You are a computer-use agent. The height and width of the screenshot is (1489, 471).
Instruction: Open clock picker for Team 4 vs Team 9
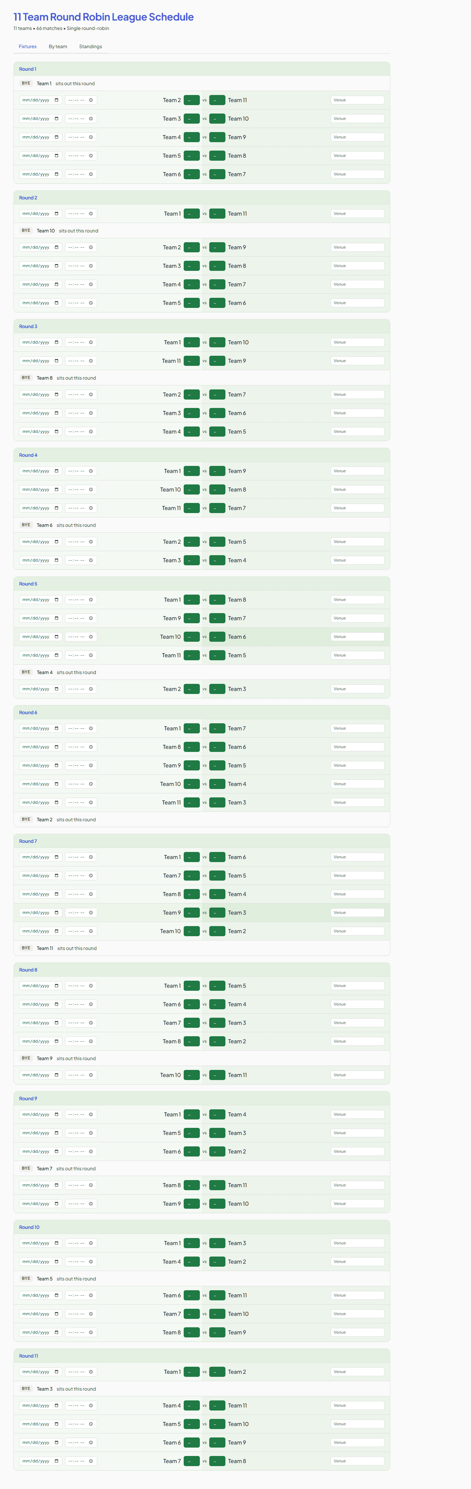[90, 137]
